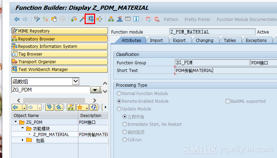The height and width of the screenshot is (158, 277).
Task: Collapse all nodes in object tree
Action: click(x=59, y=107)
